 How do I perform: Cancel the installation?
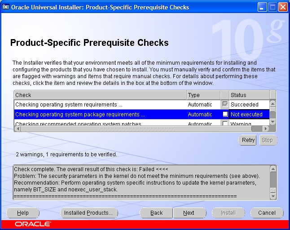[267, 213]
